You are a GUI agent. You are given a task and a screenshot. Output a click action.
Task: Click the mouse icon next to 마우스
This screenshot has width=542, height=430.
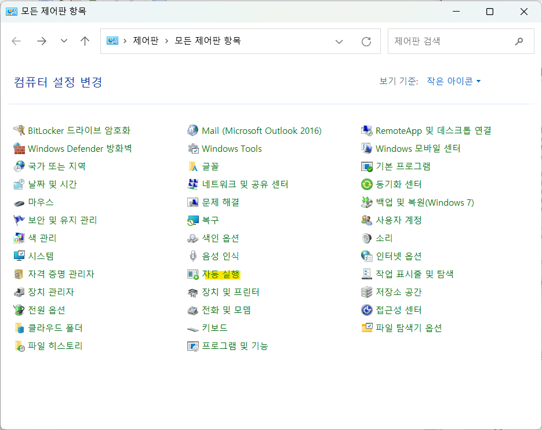point(19,203)
